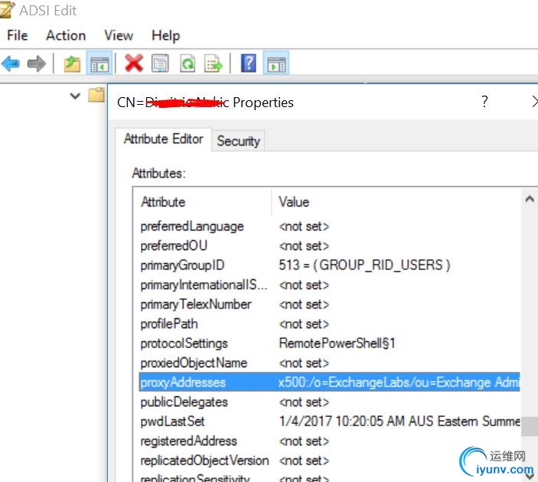Select the registeredAddress attribute row
Viewport: 538px width, 482px height.
(x=329, y=441)
